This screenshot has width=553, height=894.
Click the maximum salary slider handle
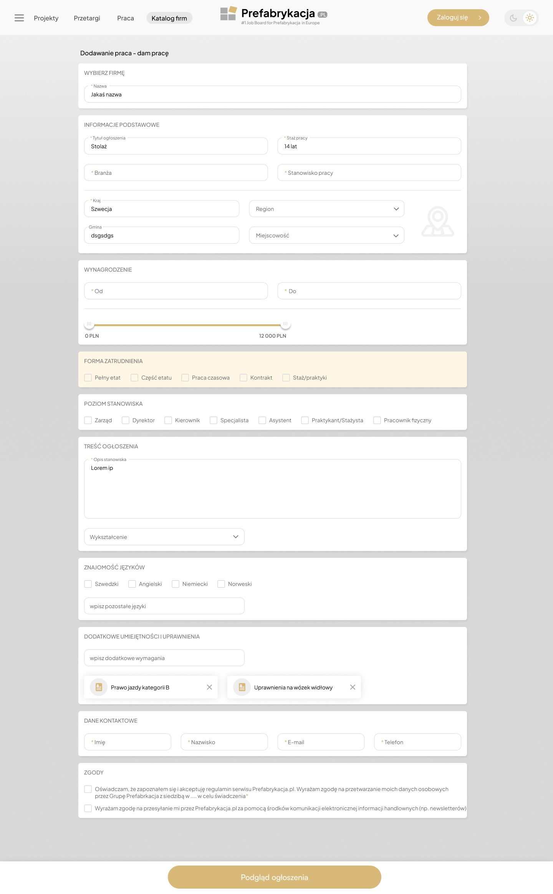coord(285,324)
